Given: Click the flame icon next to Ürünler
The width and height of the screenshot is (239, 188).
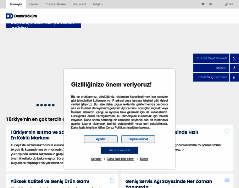Looking at the screenshot, I should (234, 68).
